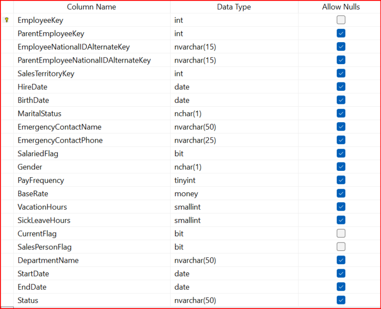This screenshot has width=381, height=309.
Task: Uncheck Allow Nulls for HireDate
Action: (x=341, y=86)
